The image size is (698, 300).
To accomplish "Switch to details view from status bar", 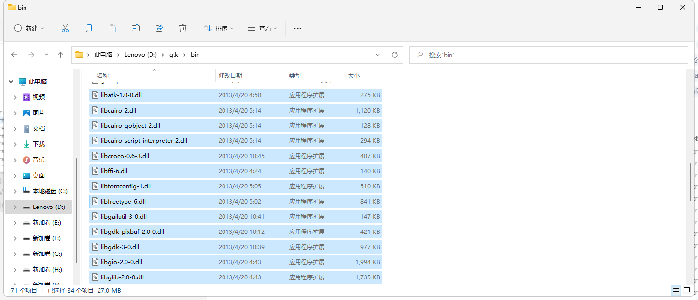I will tap(676, 290).
